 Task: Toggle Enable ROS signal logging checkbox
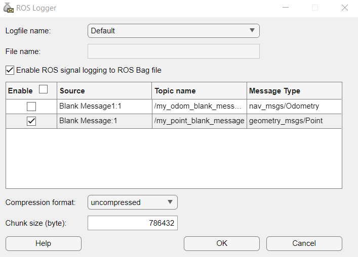point(10,70)
